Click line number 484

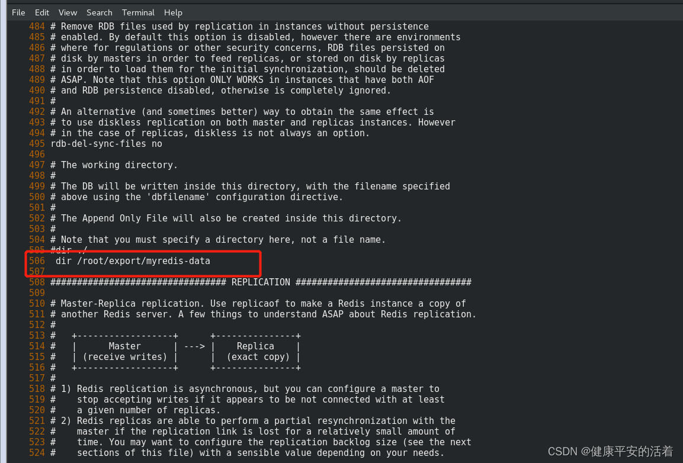[x=37, y=26]
